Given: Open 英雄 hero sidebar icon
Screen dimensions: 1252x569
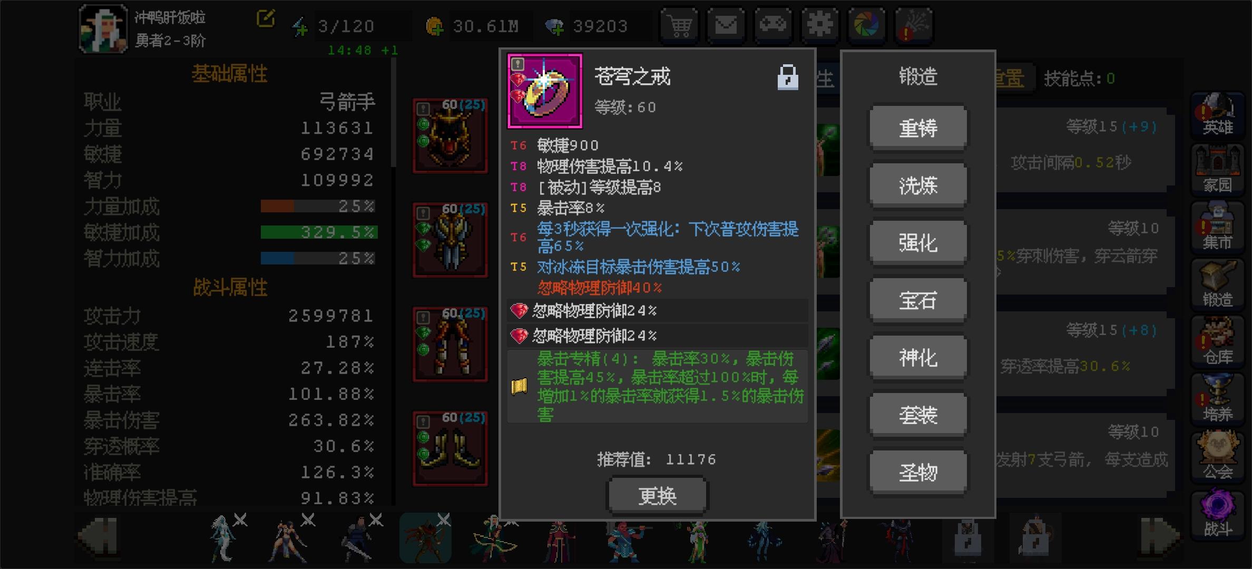Looking at the screenshot, I should pyautogui.click(x=1217, y=114).
